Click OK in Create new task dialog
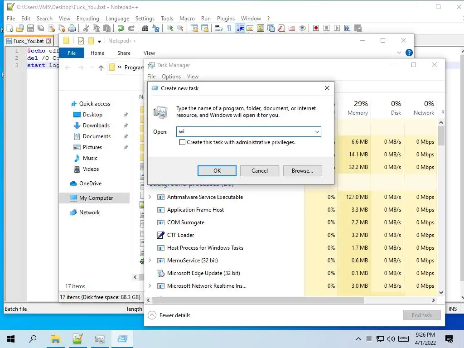The height and width of the screenshot is (348, 464). coord(217,171)
